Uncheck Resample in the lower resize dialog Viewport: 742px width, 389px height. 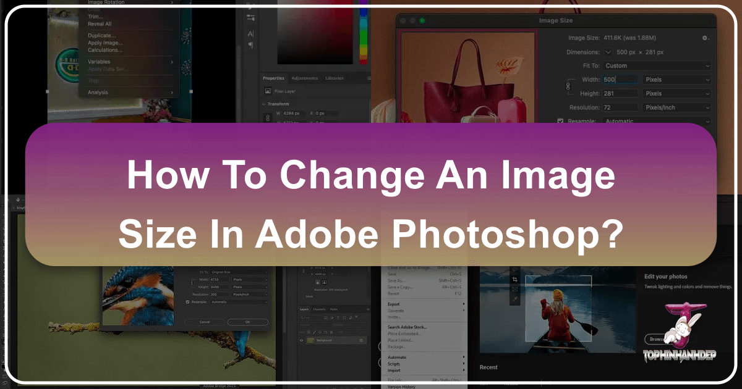coord(187,302)
